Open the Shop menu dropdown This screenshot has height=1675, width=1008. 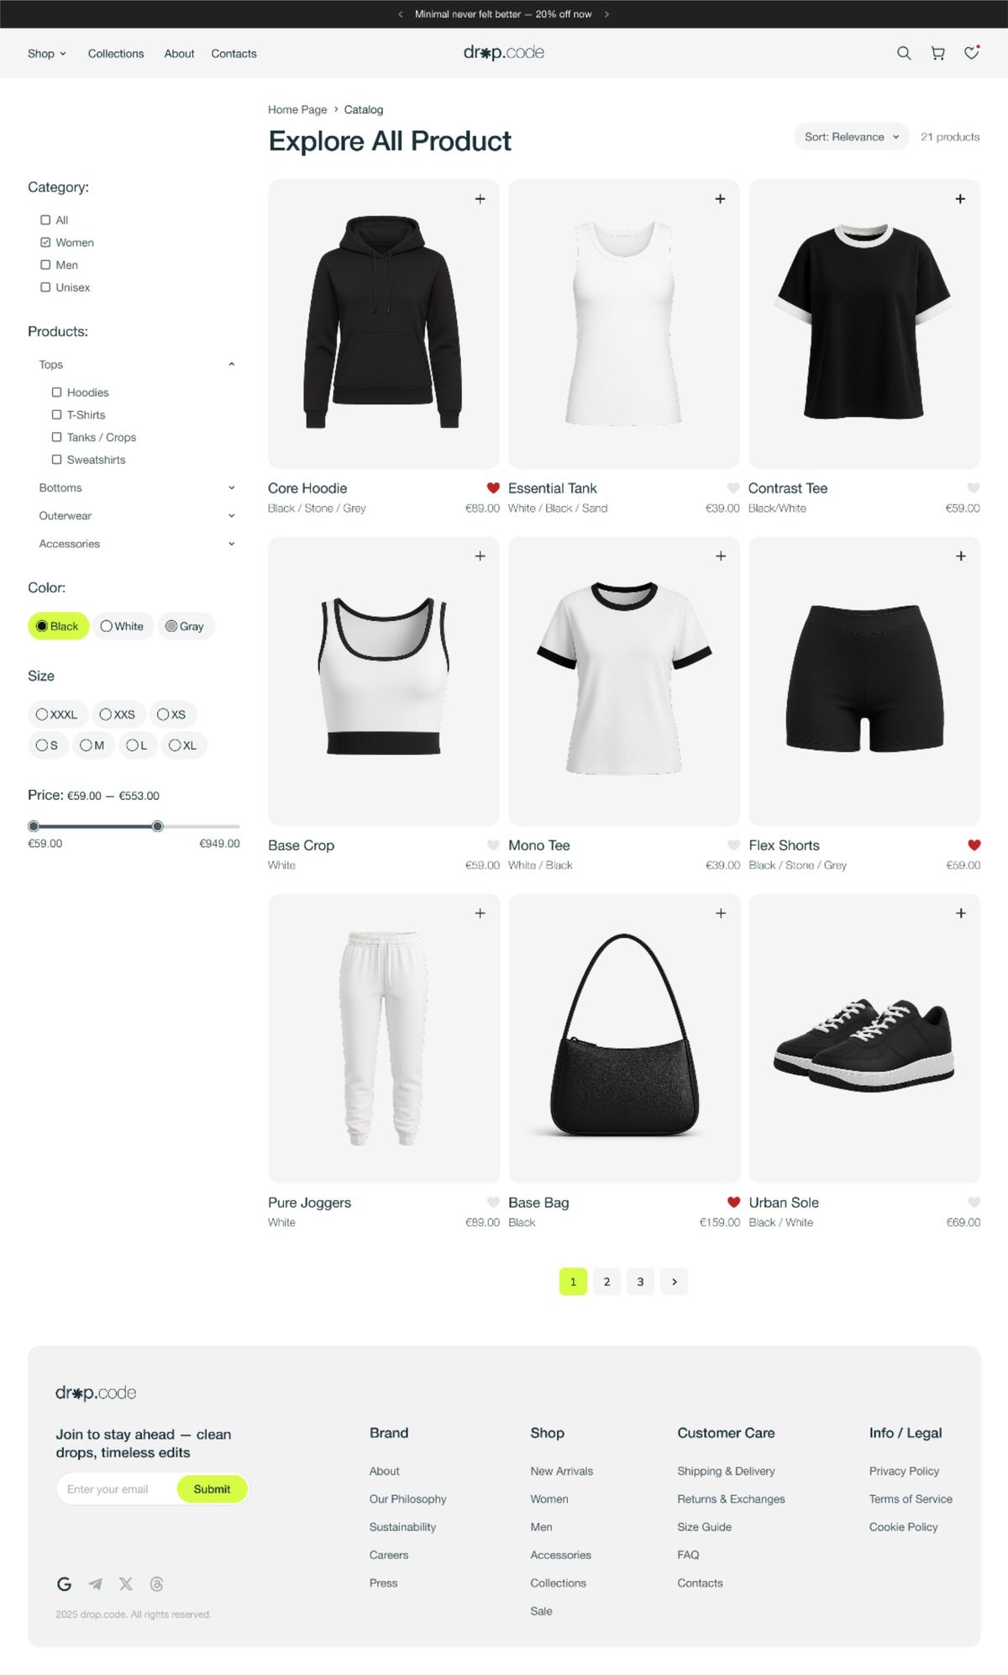point(47,54)
